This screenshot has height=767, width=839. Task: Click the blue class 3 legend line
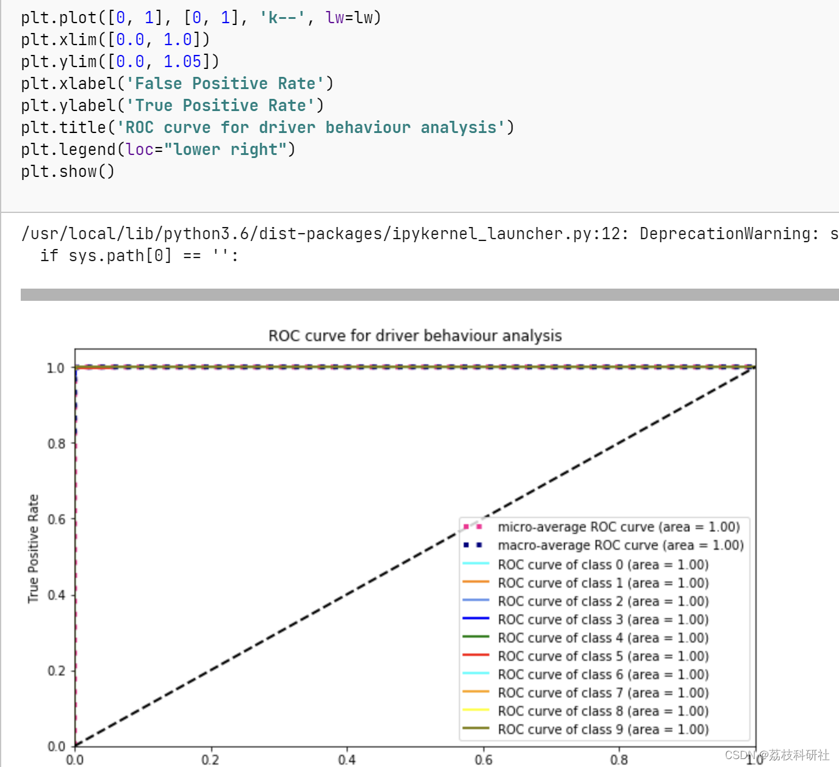(475, 619)
